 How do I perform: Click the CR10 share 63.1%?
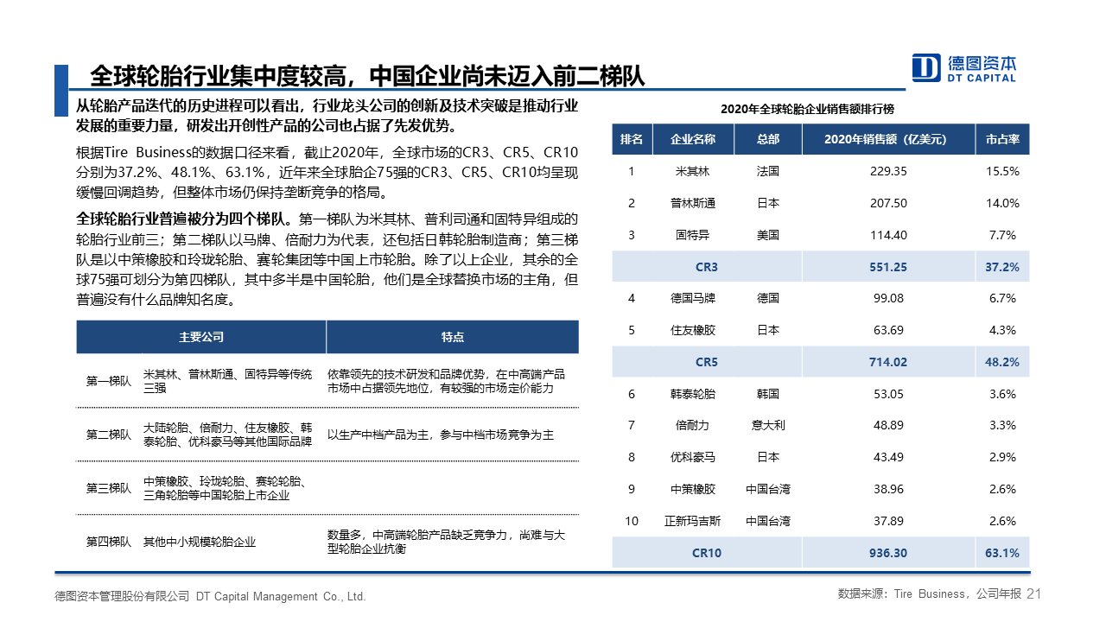pyautogui.click(x=1002, y=553)
